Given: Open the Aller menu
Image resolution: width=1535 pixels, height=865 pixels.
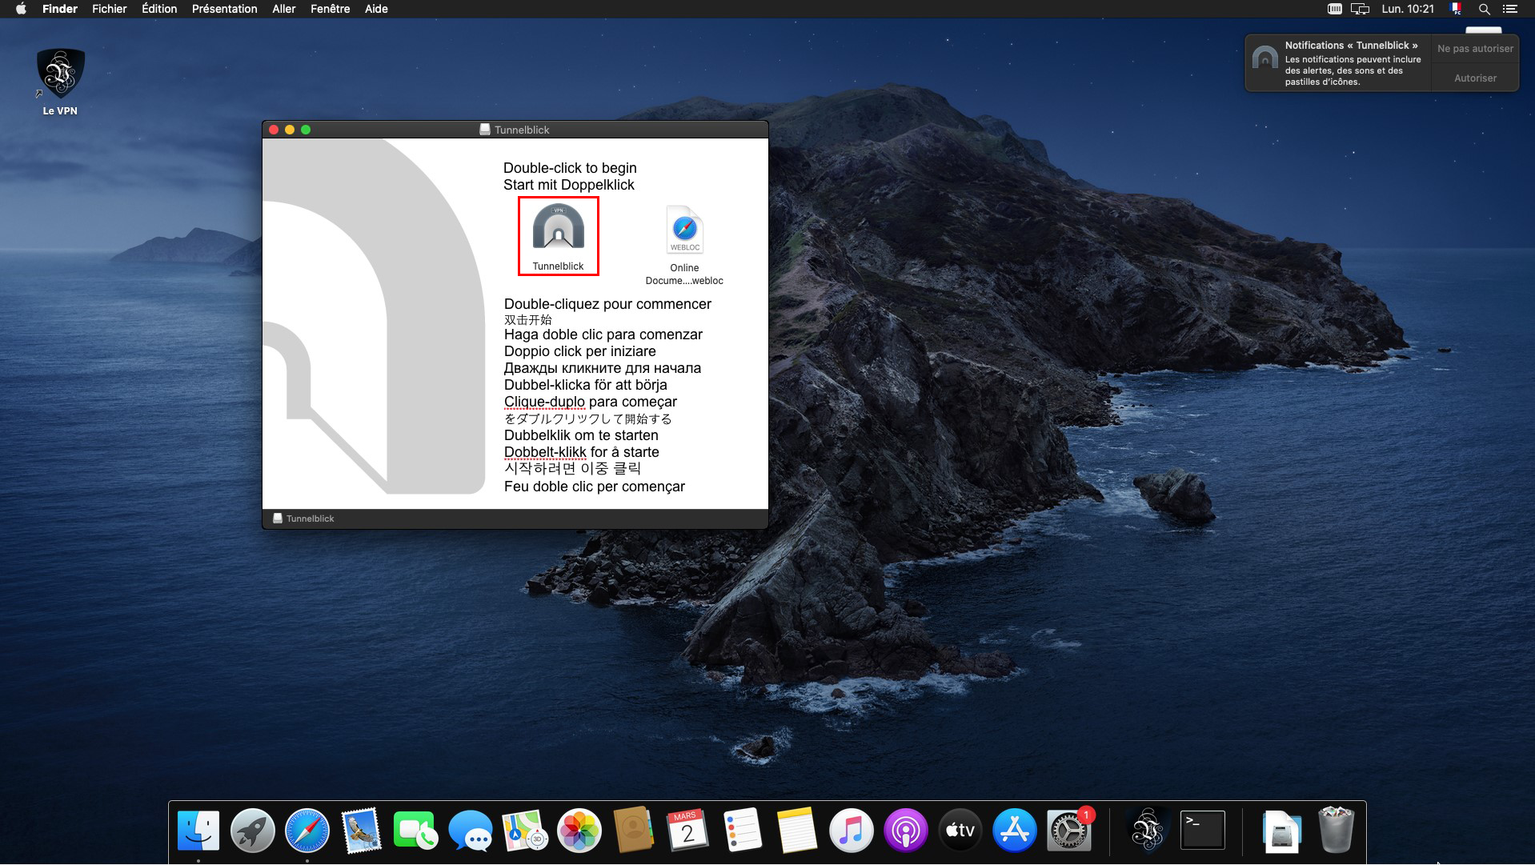Looking at the screenshot, I should point(284,9).
